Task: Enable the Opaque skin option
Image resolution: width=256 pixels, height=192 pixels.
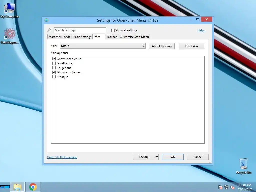Action: click(x=54, y=77)
